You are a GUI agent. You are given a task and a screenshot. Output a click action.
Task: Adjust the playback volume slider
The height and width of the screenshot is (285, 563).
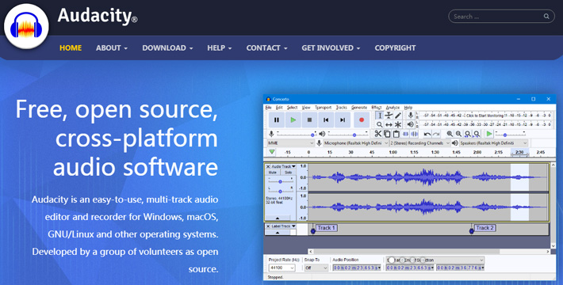pos(348,134)
